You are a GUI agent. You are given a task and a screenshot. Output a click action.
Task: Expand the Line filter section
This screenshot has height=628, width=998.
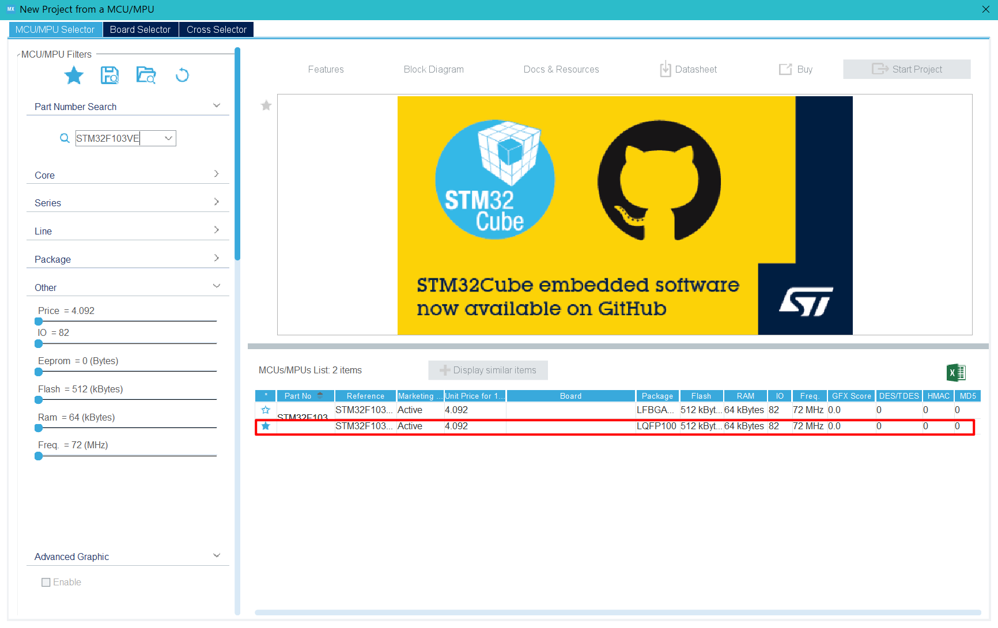point(217,230)
